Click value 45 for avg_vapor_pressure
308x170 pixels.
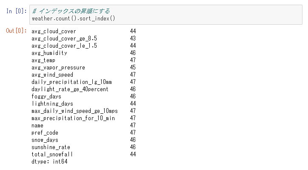coord(133,67)
